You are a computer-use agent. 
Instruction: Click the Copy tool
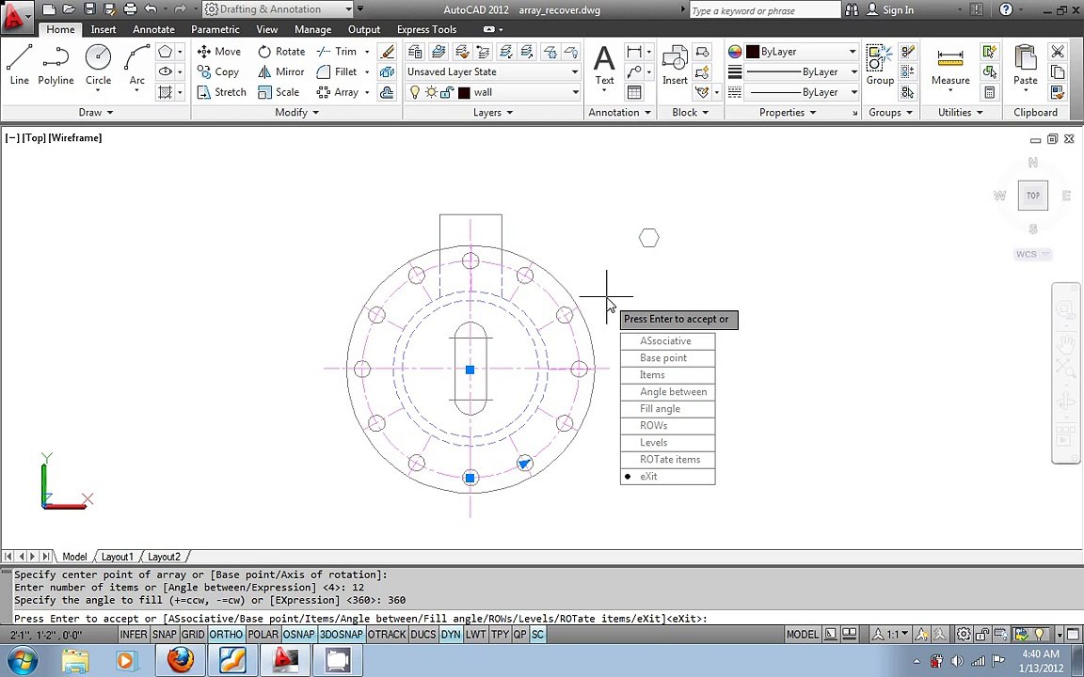[217, 71]
